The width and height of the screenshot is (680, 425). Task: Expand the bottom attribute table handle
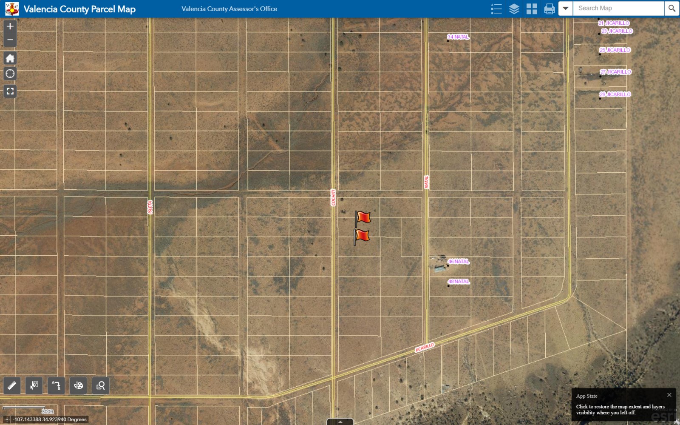[340, 422]
